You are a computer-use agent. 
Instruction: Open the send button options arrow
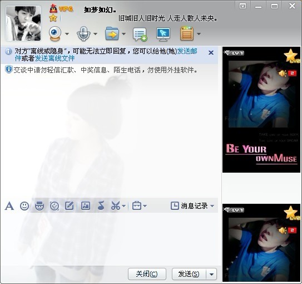point(211,274)
